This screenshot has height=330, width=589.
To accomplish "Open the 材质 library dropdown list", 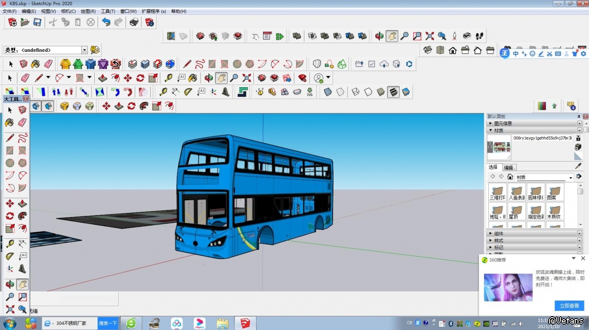I will pyautogui.click(x=571, y=178).
